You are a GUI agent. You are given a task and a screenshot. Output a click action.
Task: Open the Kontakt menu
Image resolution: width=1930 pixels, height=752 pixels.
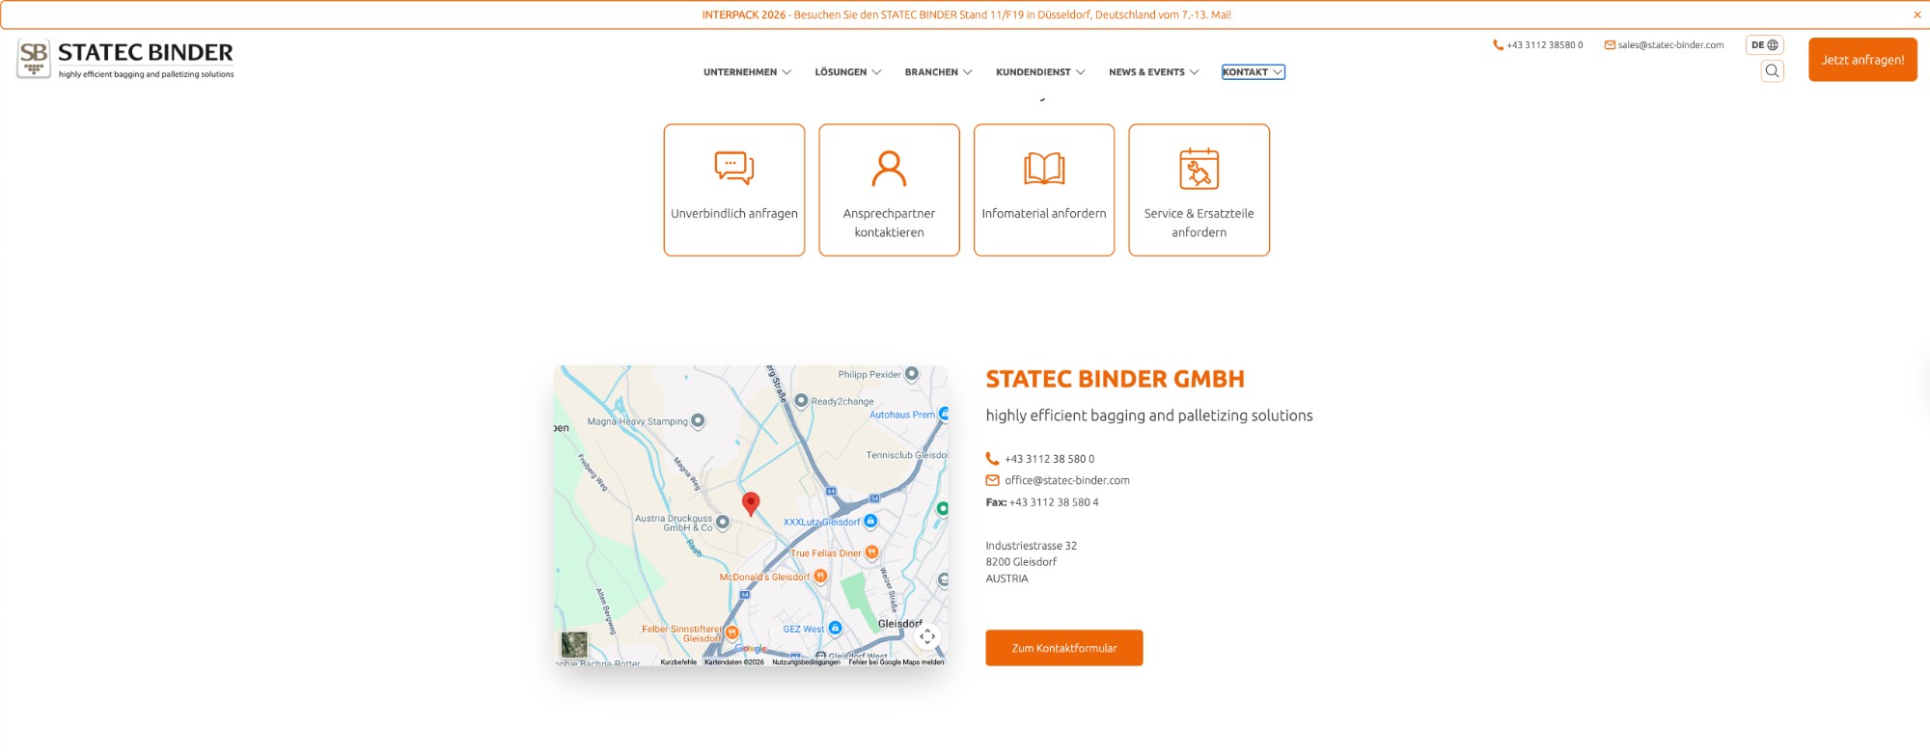[1245, 72]
